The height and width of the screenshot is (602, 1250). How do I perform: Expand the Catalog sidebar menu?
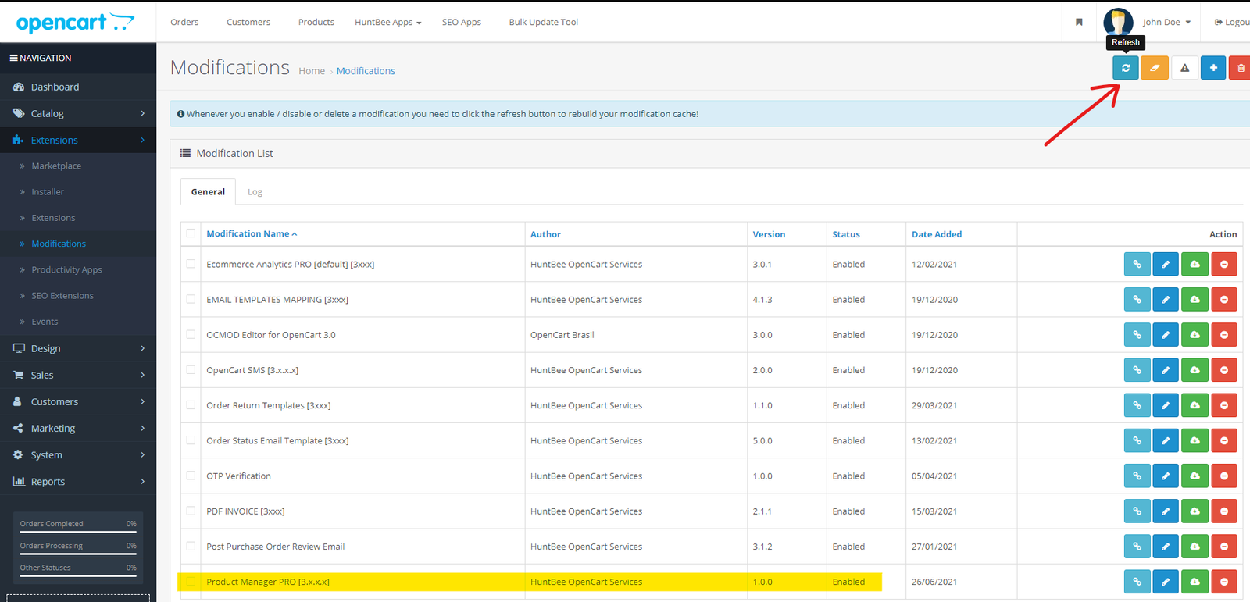click(78, 113)
